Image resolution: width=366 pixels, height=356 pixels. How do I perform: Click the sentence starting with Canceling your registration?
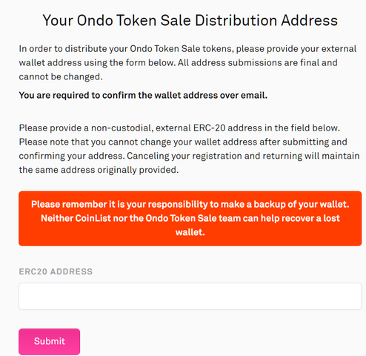coord(190,162)
